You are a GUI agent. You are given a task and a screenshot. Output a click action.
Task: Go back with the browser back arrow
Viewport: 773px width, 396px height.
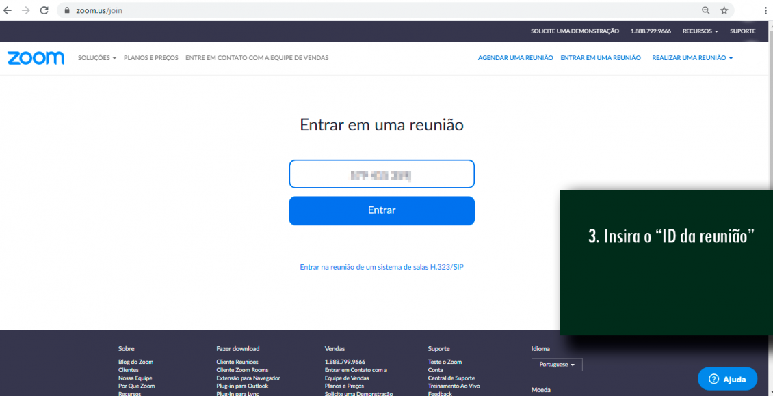(x=8, y=10)
